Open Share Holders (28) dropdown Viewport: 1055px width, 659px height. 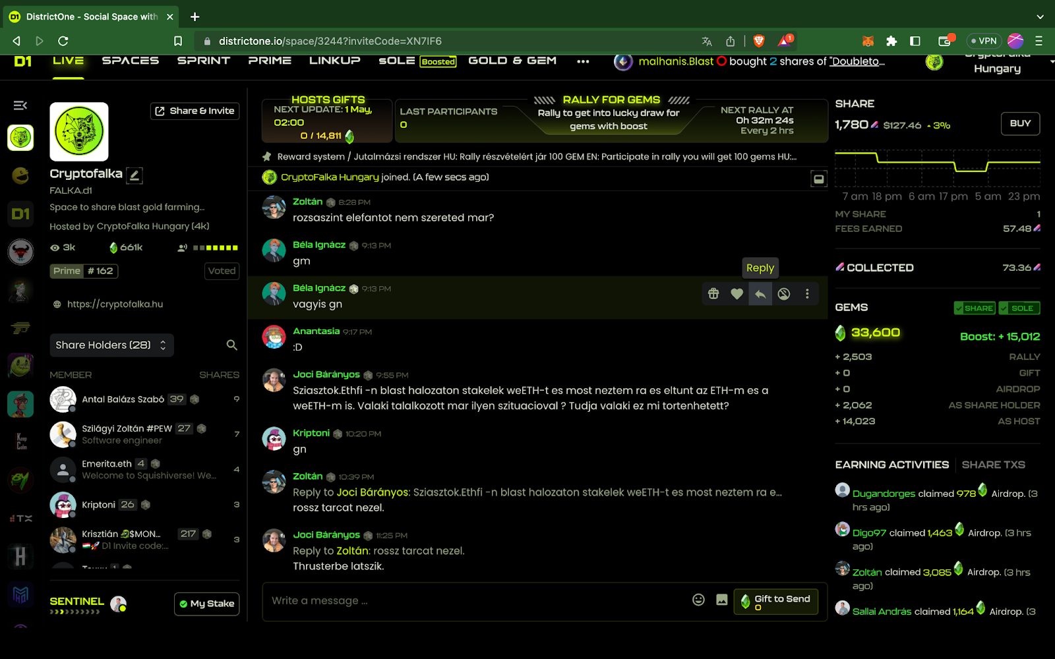(x=111, y=345)
